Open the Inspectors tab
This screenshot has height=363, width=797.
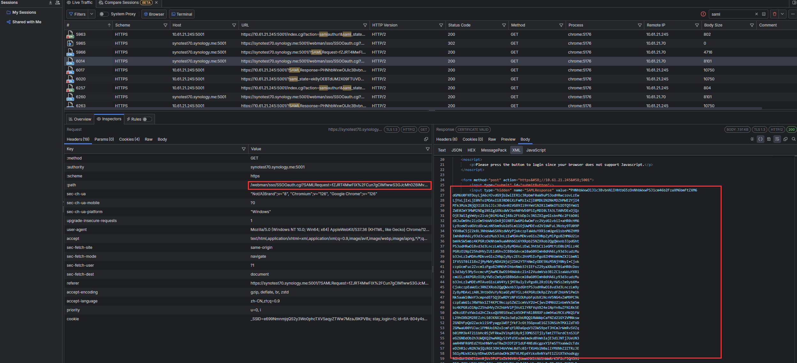tap(109, 119)
